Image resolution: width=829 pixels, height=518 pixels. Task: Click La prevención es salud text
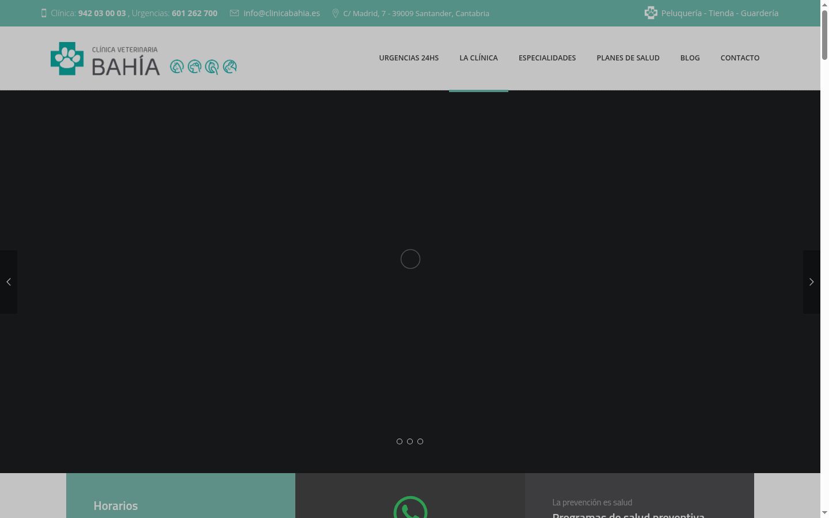(x=592, y=502)
